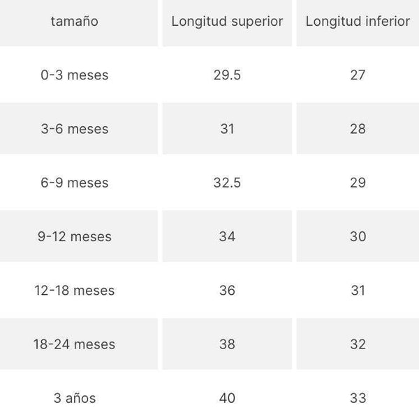Select the 34 upper length cell
This screenshot has width=419, height=414.
pyautogui.click(x=227, y=236)
